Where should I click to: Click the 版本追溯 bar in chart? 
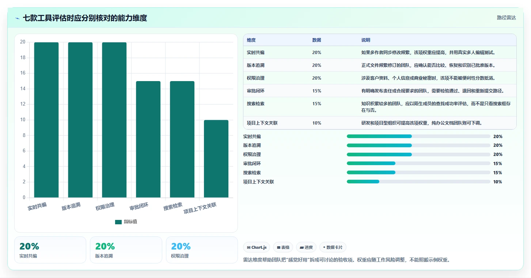(80, 120)
